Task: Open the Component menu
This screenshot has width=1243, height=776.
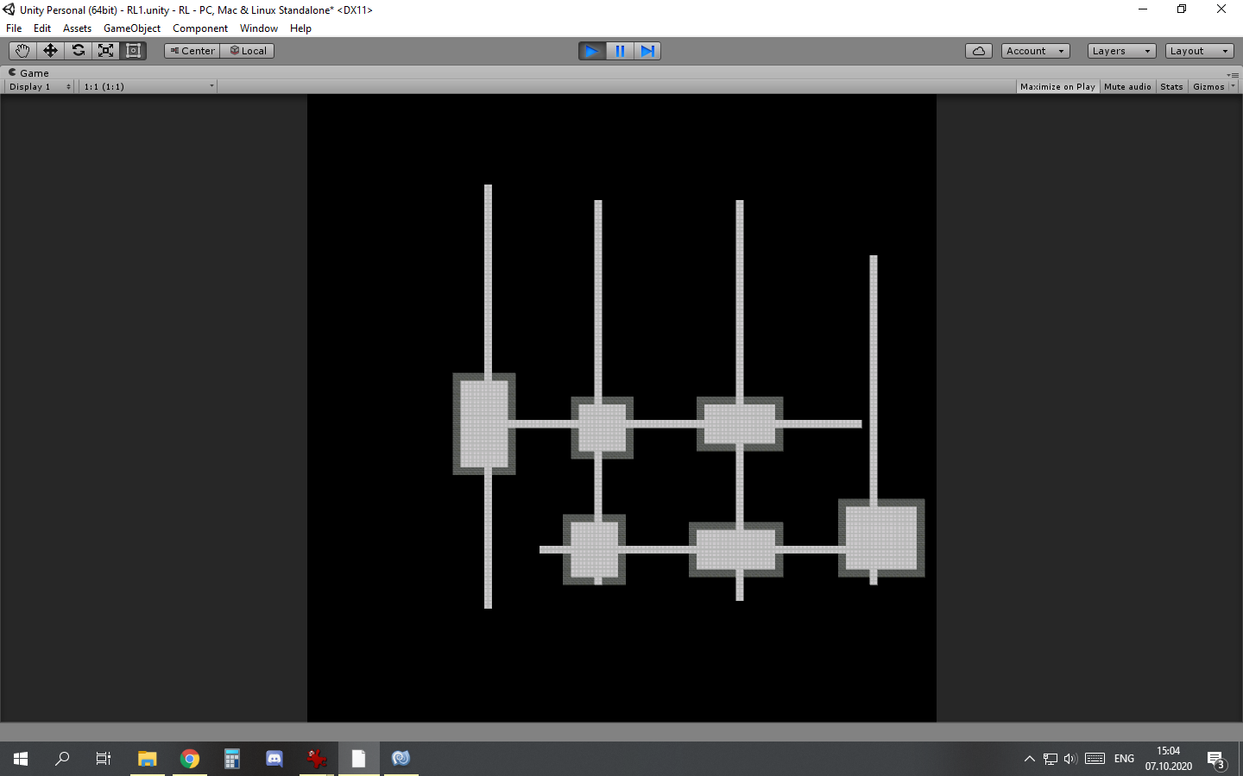Action: [x=200, y=28]
